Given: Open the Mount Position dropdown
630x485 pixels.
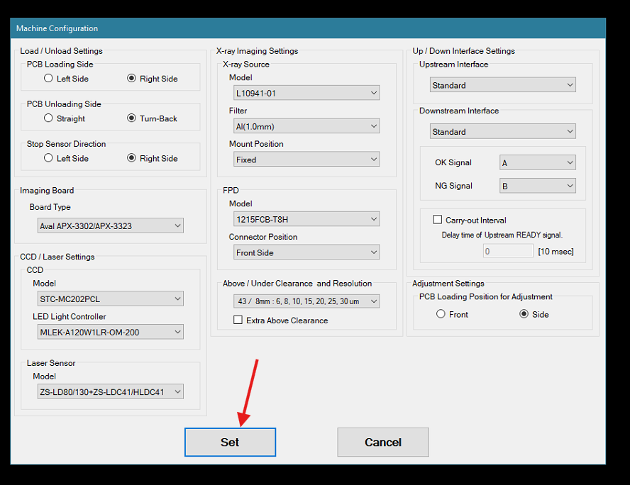Looking at the screenshot, I should click(306, 160).
